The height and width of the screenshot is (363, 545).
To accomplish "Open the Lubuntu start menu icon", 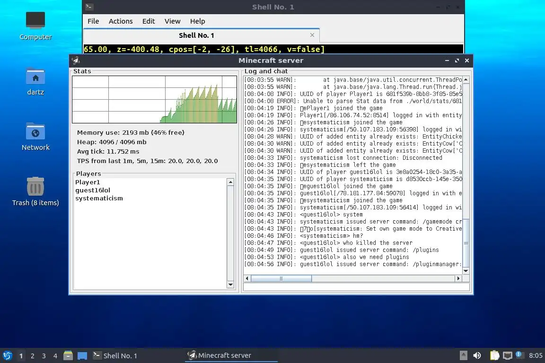I will [7, 355].
